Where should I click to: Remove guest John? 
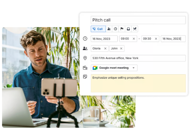pyautogui.click(x=121, y=49)
